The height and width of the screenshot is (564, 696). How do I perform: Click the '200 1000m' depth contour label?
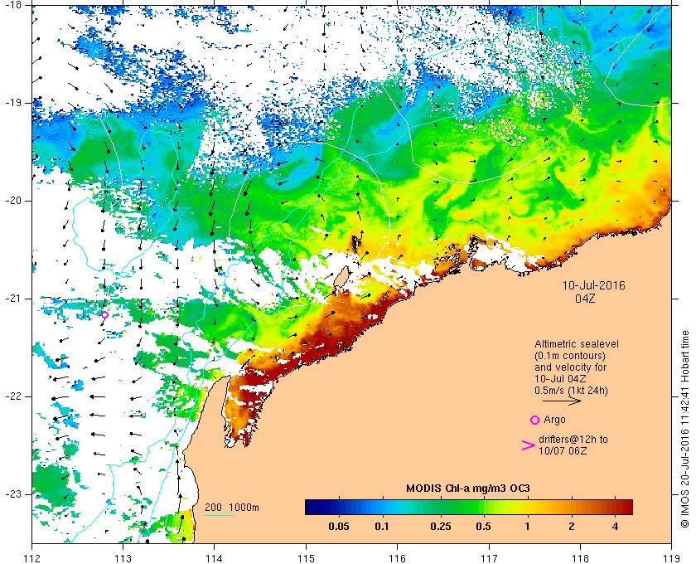pyautogui.click(x=232, y=508)
